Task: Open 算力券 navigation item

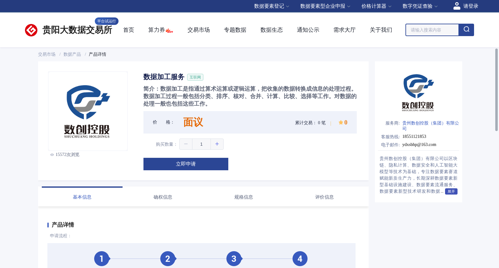Action: 157,30
